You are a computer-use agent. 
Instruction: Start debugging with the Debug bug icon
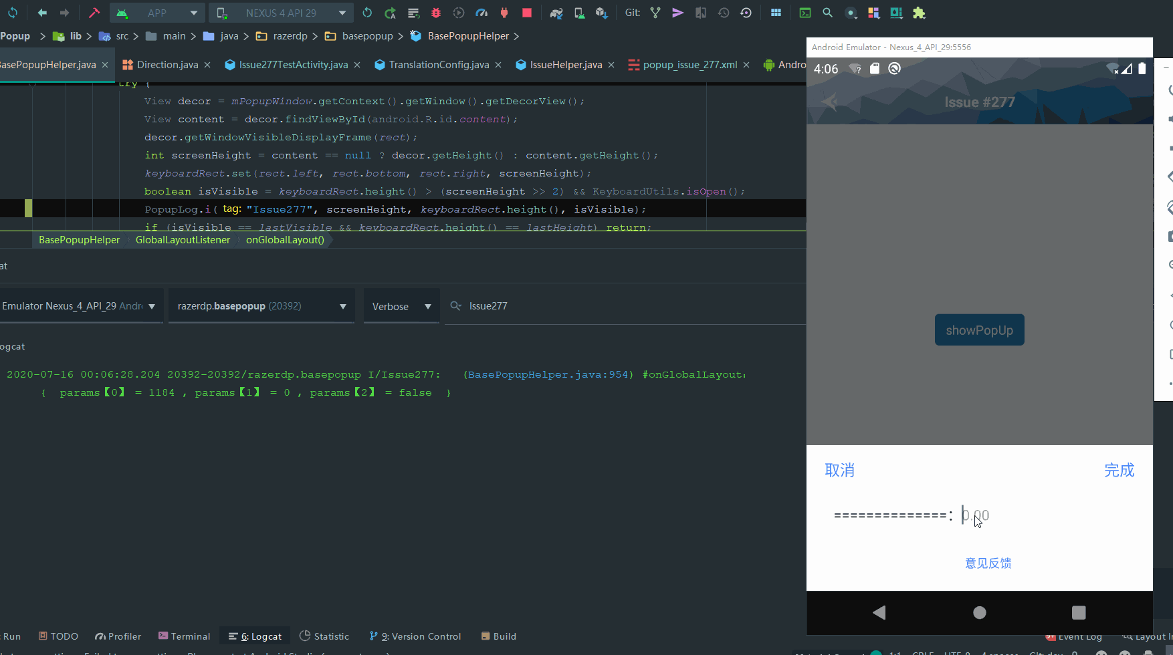coord(436,13)
